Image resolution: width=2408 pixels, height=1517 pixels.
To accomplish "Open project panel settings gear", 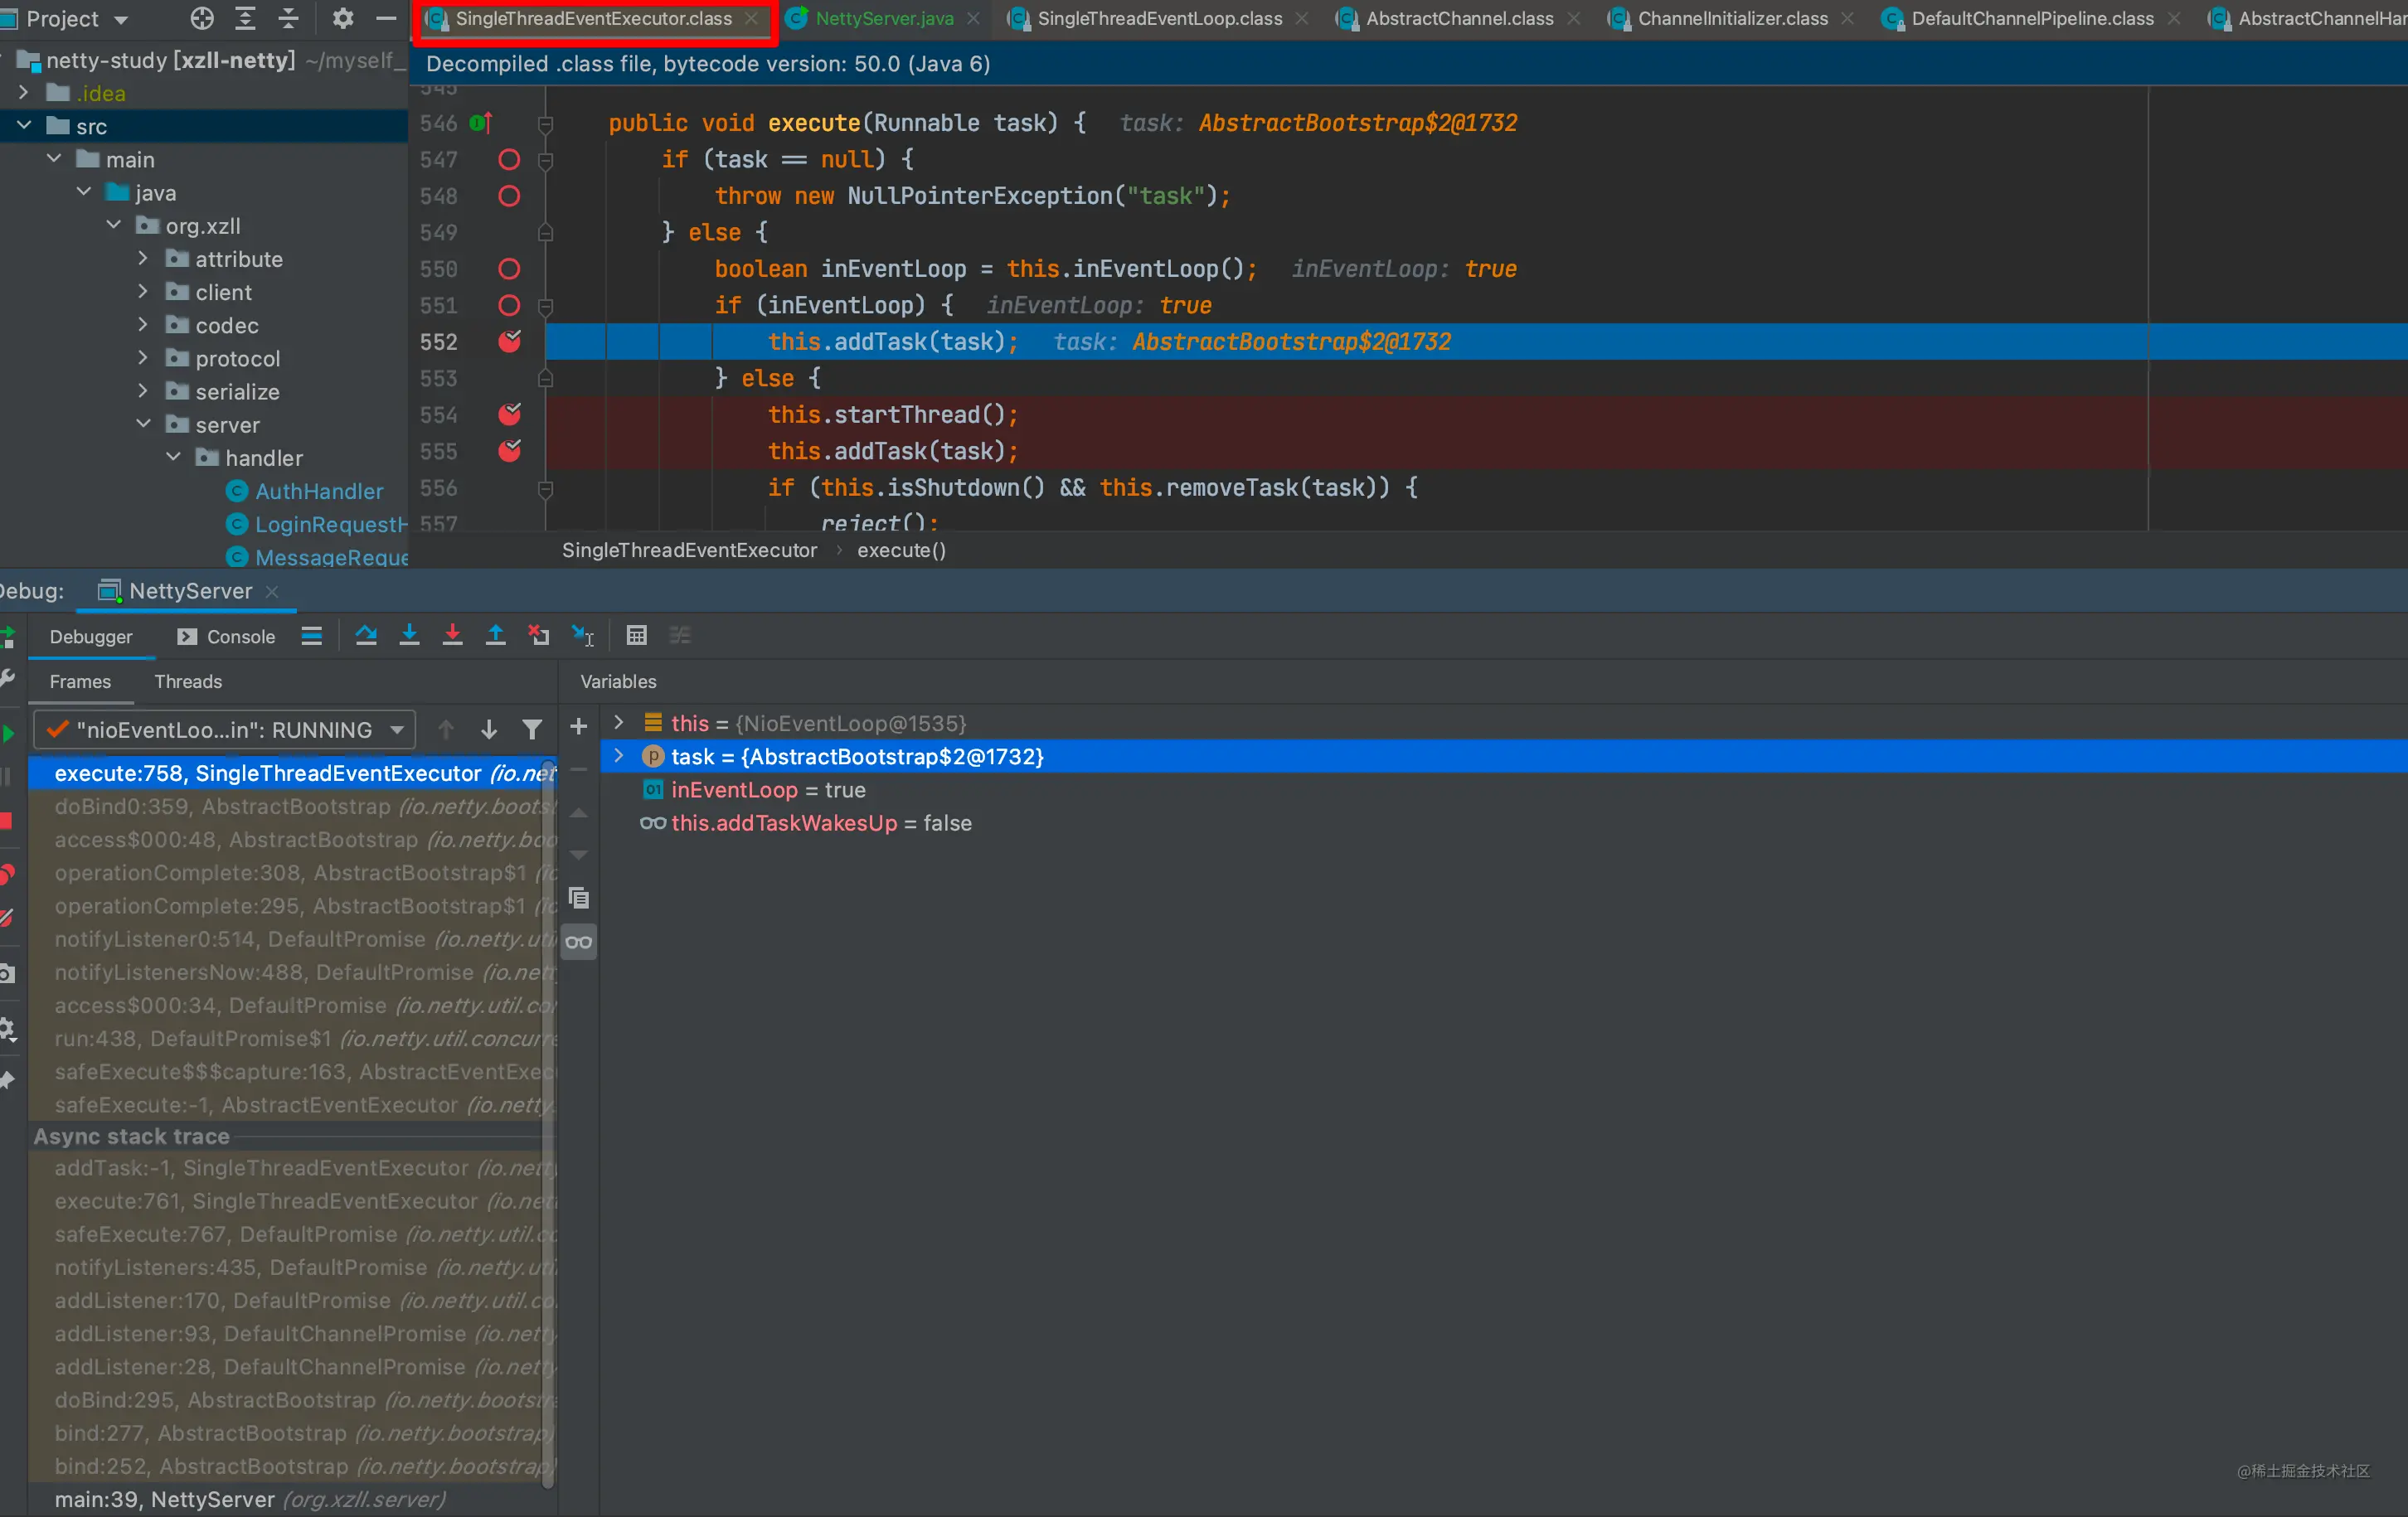I will [342, 18].
